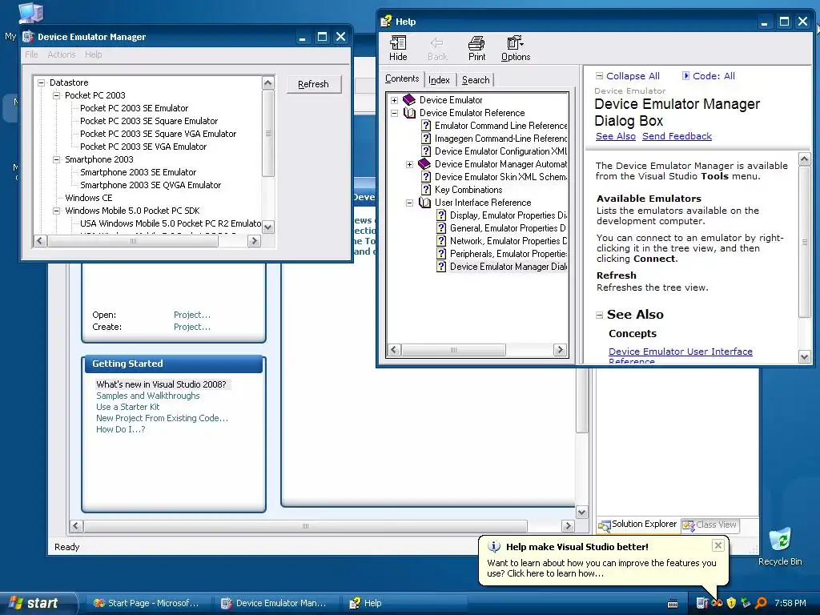Screen dimensions: 820x615
Task: Open the File menu in Device Emulator Manager
Action: click(31, 54)
